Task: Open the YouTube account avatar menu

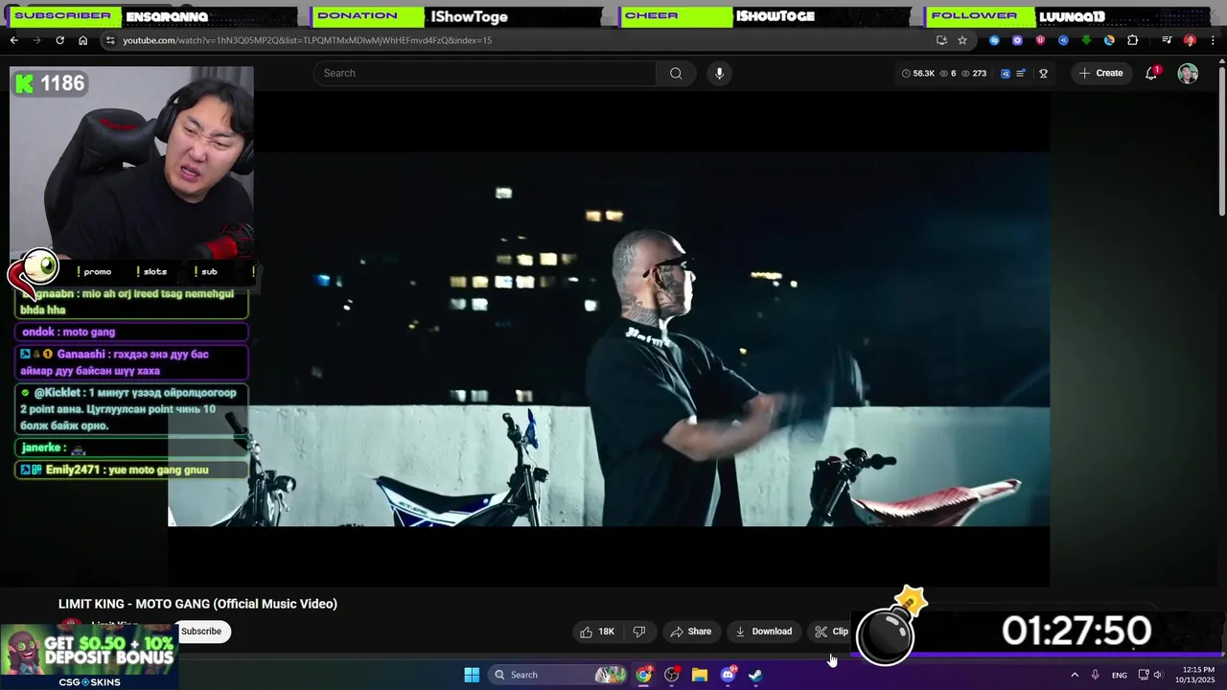Action: pos(1188,74)
